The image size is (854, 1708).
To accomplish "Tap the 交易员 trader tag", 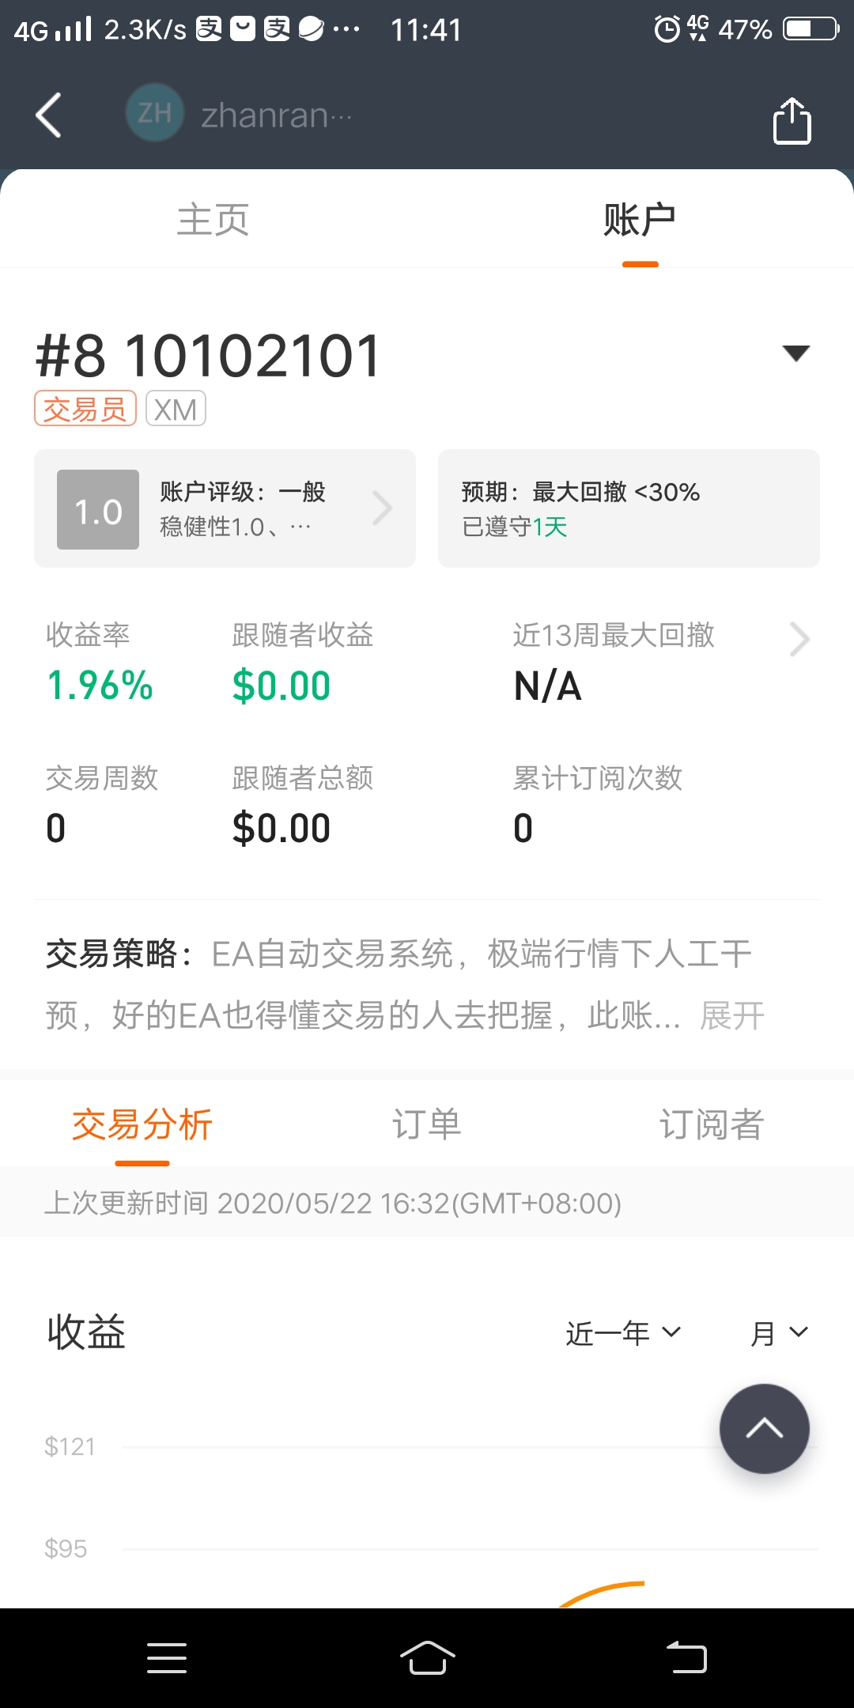I will tap(85, 409).
